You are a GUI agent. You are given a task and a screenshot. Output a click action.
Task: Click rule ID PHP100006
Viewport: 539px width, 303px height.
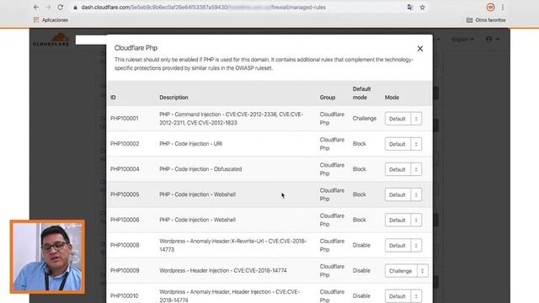click(x=125, y=220)
